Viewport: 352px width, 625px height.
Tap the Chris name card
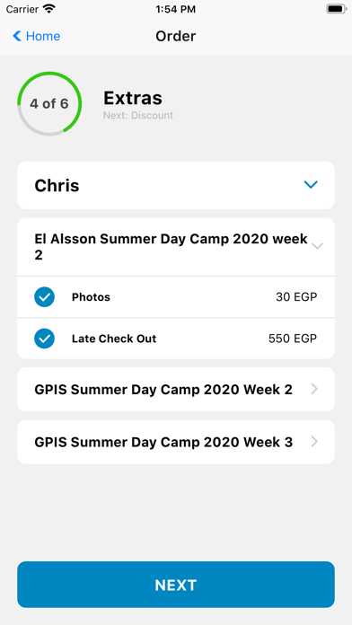176,185
